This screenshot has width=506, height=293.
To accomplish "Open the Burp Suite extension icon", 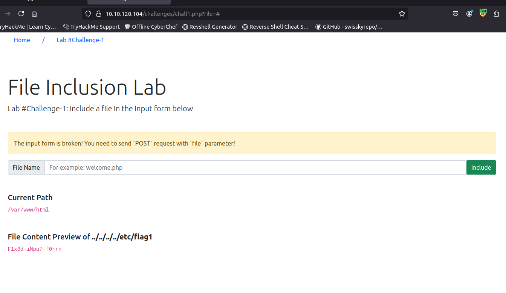I will click(x=483, y=13).
